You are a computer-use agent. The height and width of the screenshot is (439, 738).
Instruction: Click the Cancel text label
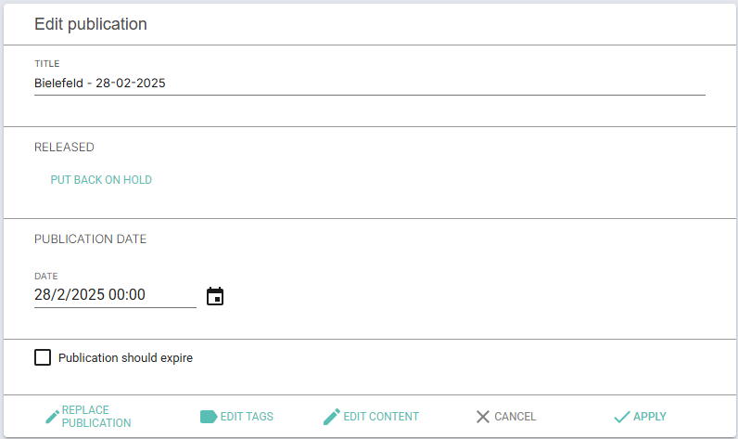pos(515,417)
